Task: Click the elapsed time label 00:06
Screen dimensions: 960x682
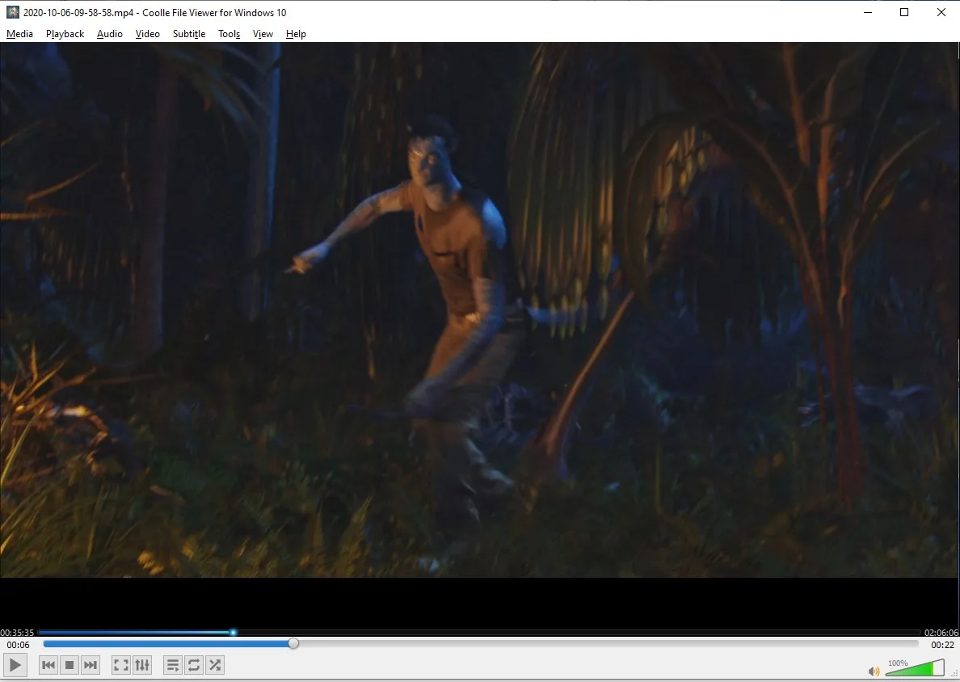Action: [19, 645]
